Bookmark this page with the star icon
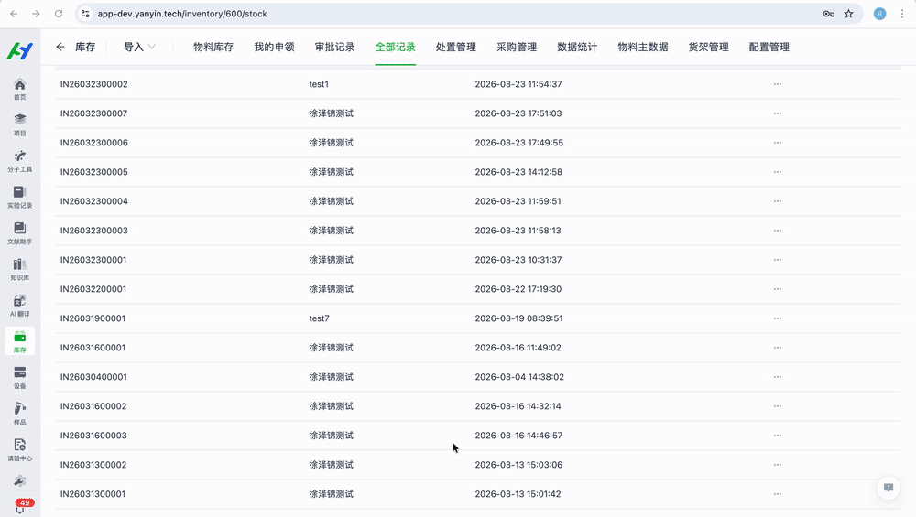This screenshot has width=916, height=517. [848, 14]
